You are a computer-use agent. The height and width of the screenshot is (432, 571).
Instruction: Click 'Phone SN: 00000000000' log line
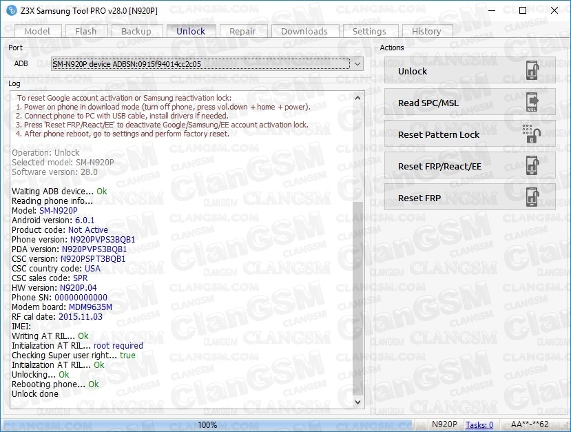(59, 298)
